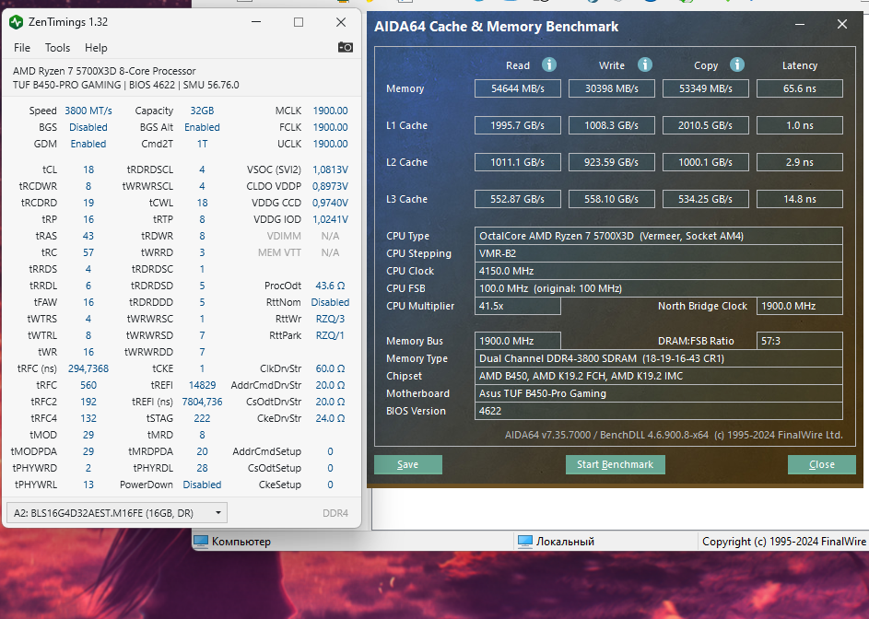Click the Chipset field value
Screen dimensions: 869x619
tap(658, 376)
